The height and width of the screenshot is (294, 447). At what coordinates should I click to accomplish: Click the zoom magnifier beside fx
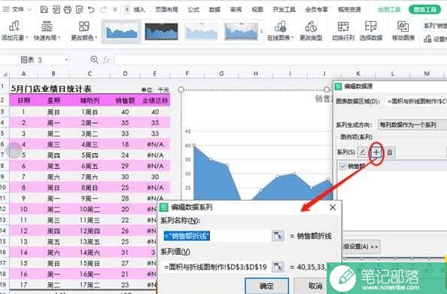94,60
